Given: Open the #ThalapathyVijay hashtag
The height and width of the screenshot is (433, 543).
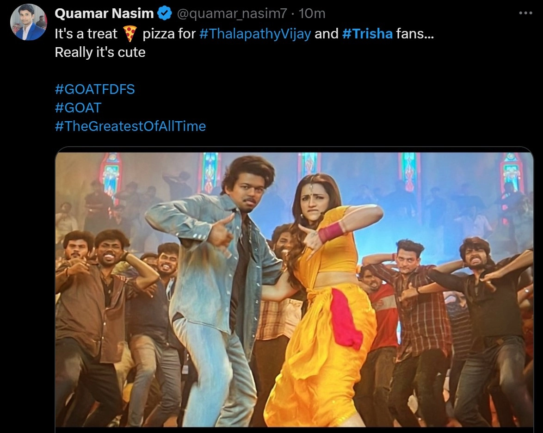Looking at the screenshot, I should tap(255, 34).
